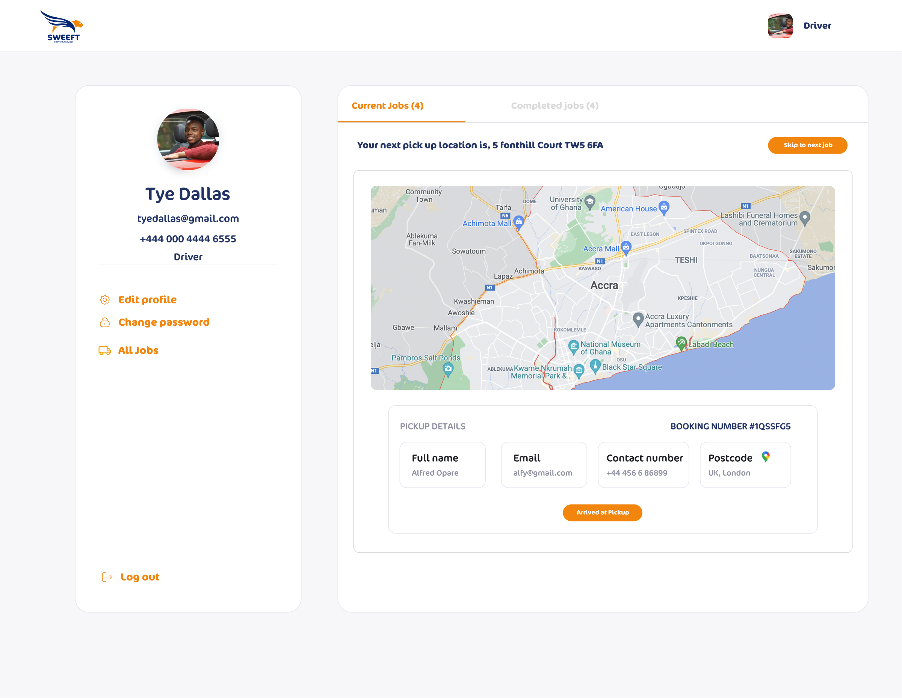Click the lock icon beside Change password
The width and height of the screenshot is (902, 698).
[x=105, y=323]
